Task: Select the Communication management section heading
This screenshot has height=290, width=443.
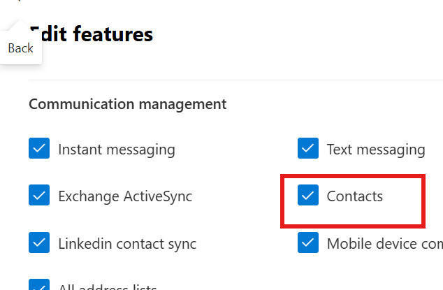Action: (128, 104)
